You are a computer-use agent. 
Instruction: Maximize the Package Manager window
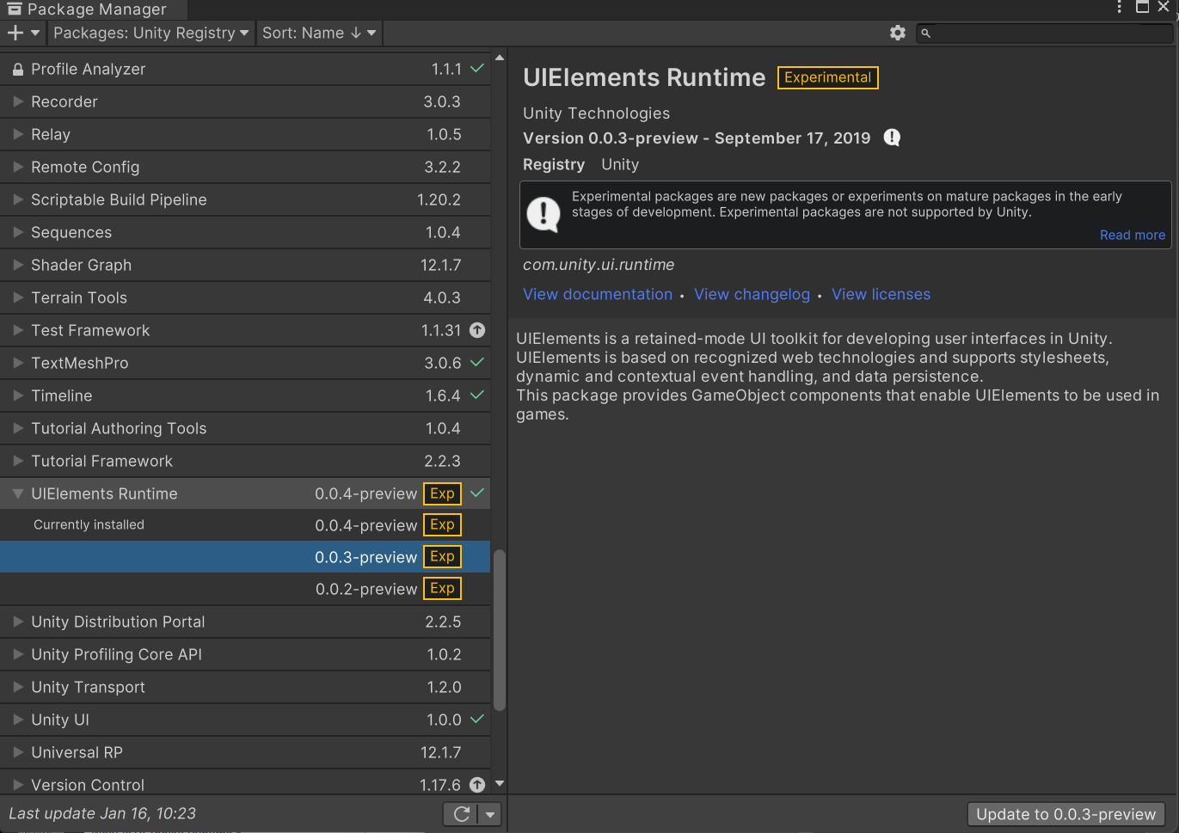[x=1142, y=7]
